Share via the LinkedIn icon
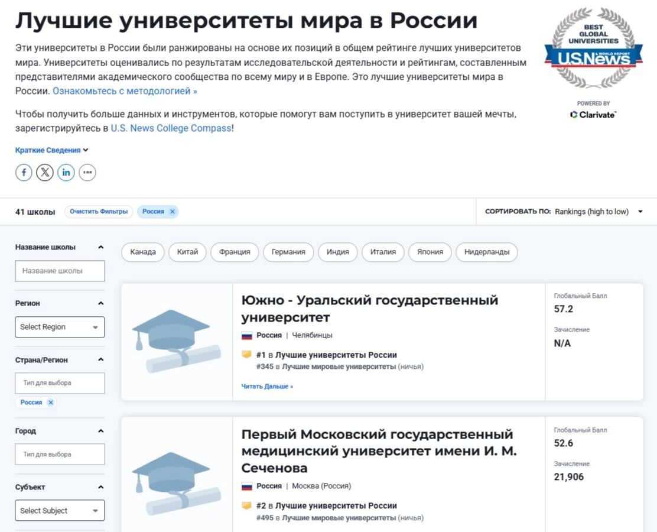Viewport: 657px width, 532px height. [66, 172]
